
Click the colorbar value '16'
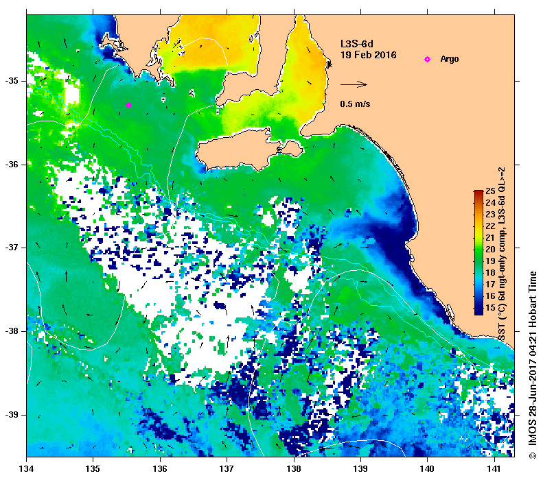[490, 296]
